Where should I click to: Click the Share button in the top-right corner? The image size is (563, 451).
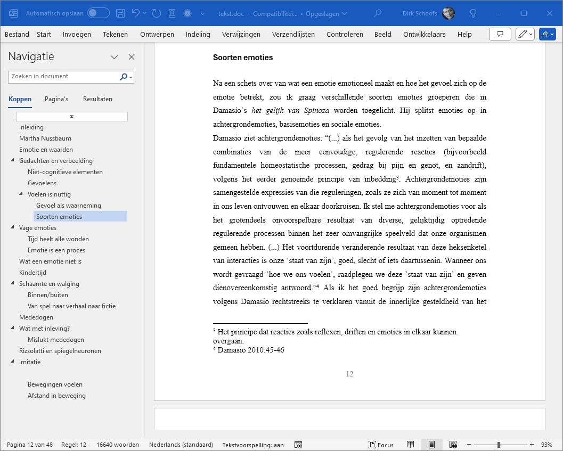coord(548,34)
